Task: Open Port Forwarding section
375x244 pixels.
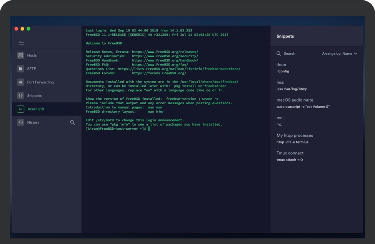Action: coord(47,82)
